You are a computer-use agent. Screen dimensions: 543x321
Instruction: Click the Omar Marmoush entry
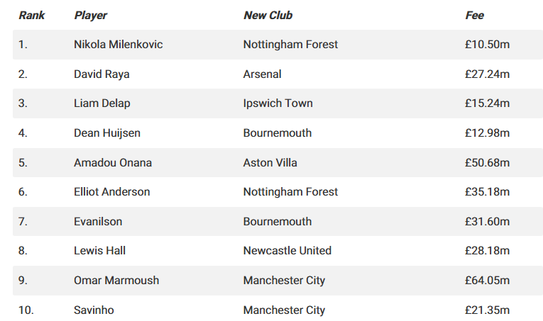(116, 281)
